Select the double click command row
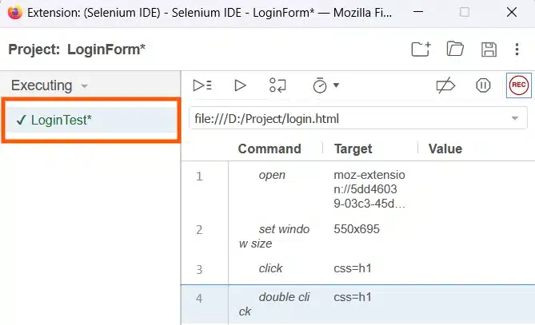 [x=358, y=304]
